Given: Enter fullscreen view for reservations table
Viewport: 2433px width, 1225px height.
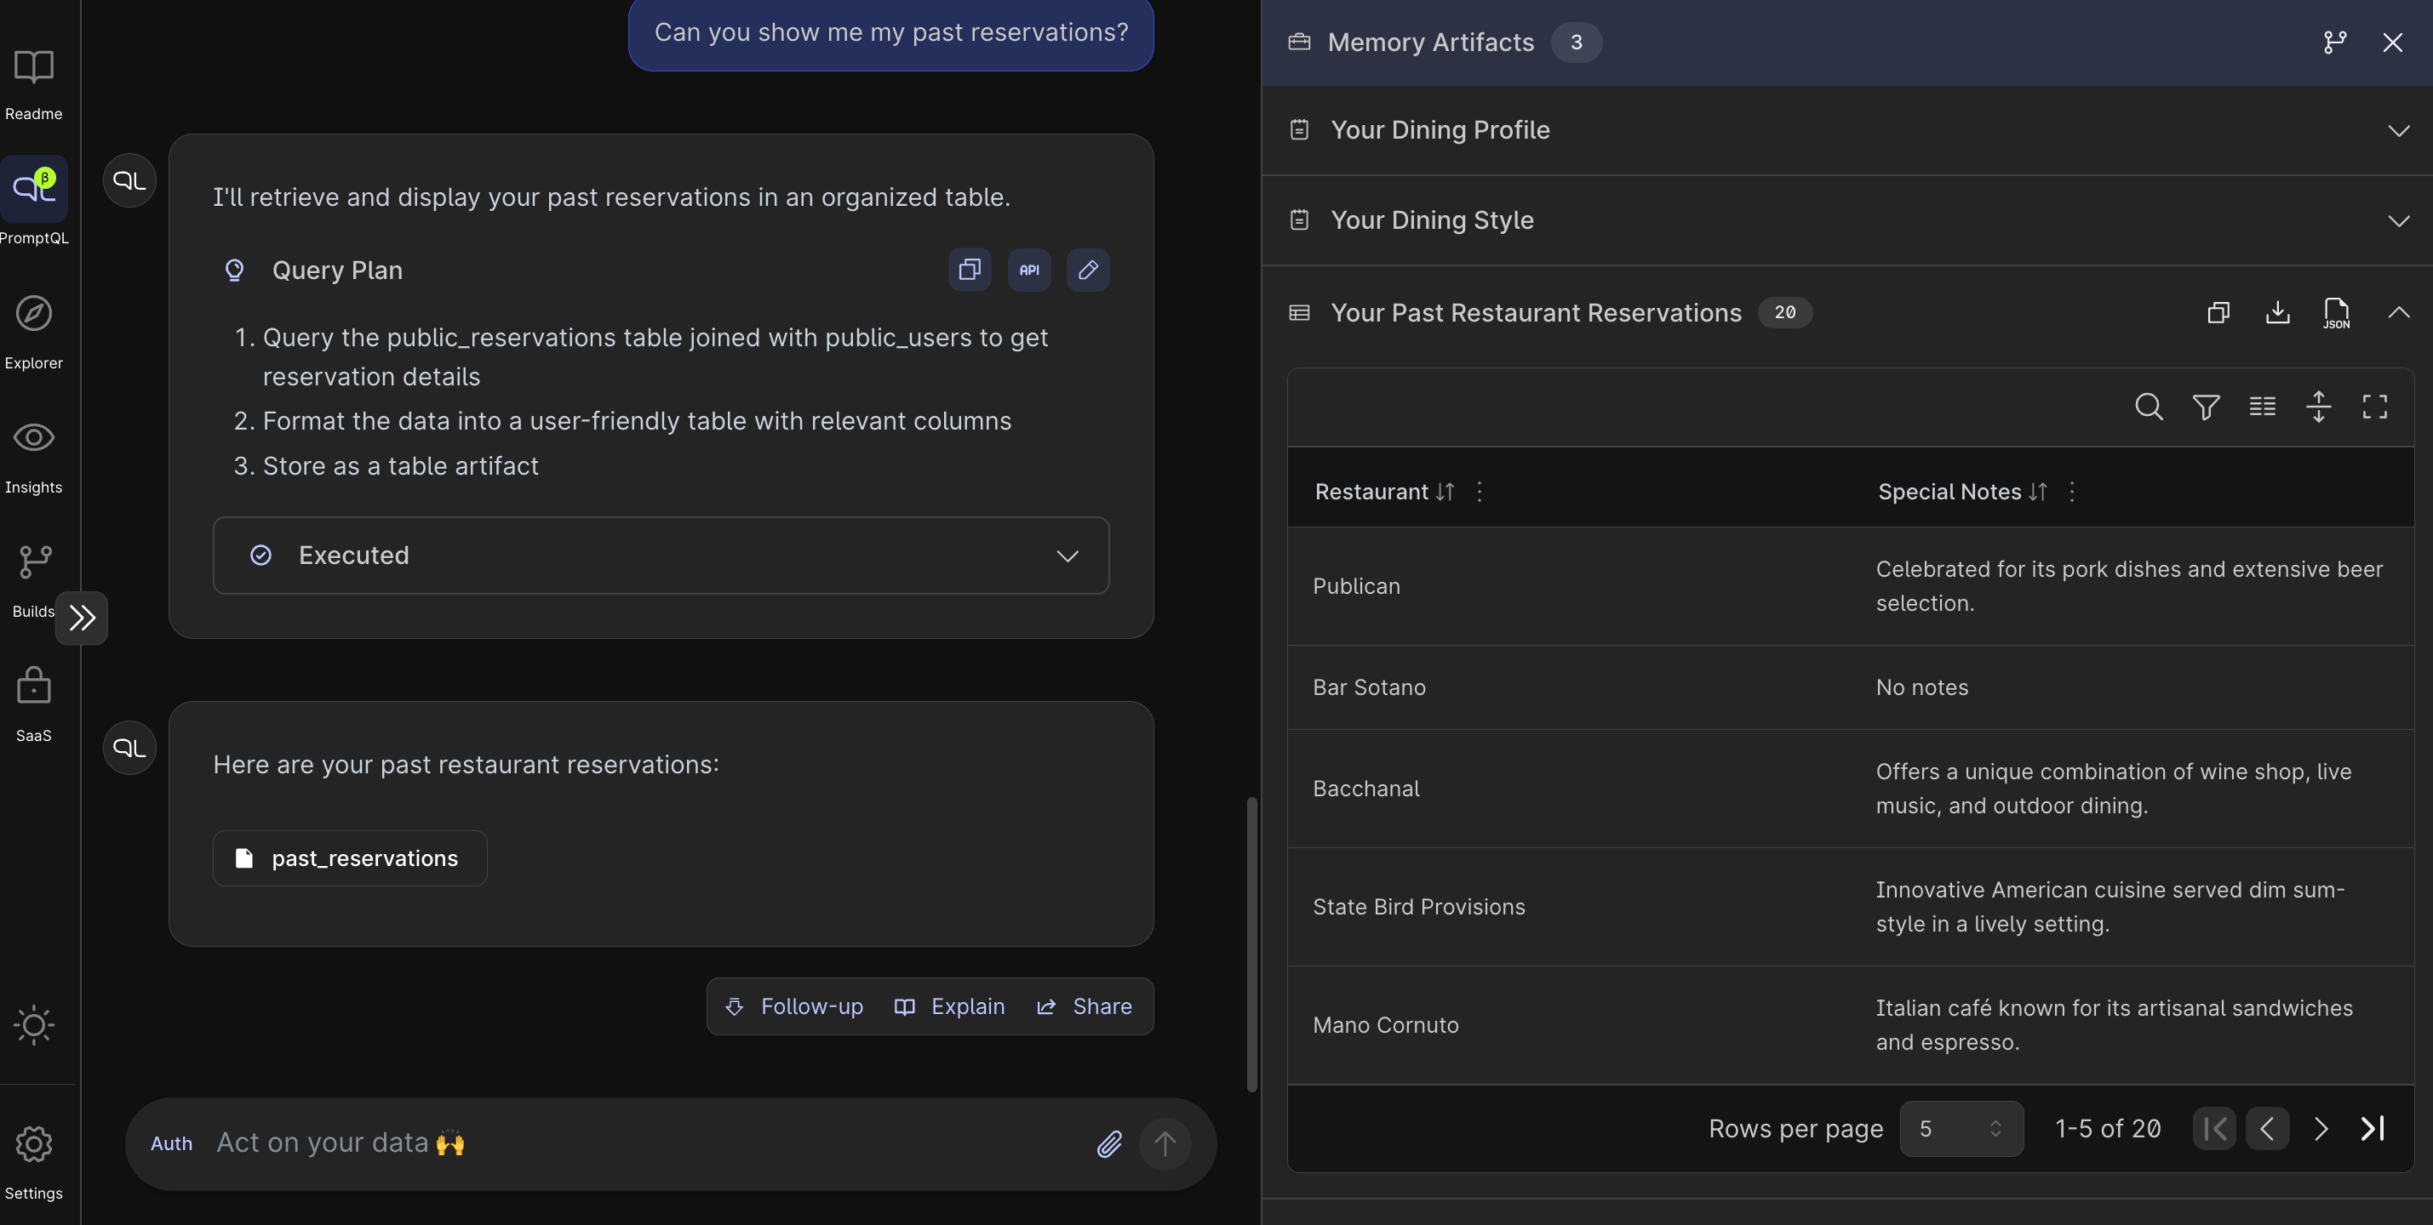Looking at the screenshot, I should (2374, 407).
